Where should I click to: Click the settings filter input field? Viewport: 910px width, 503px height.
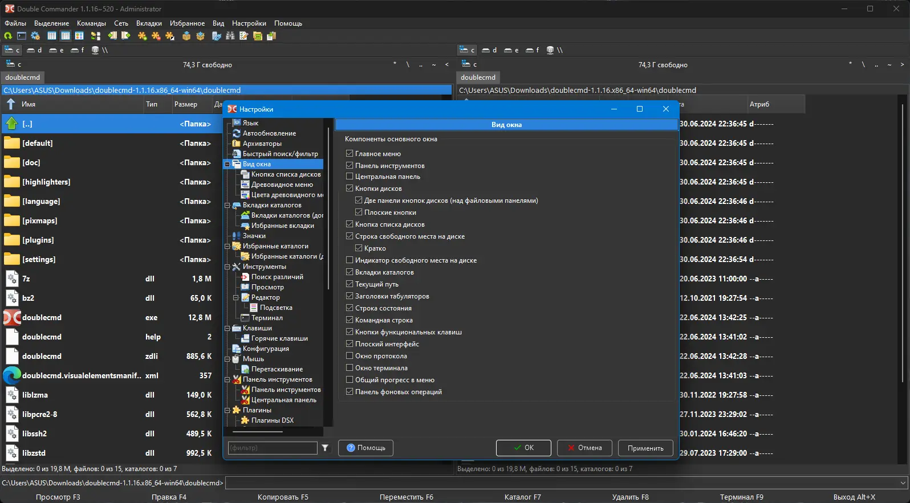point(273,448)
